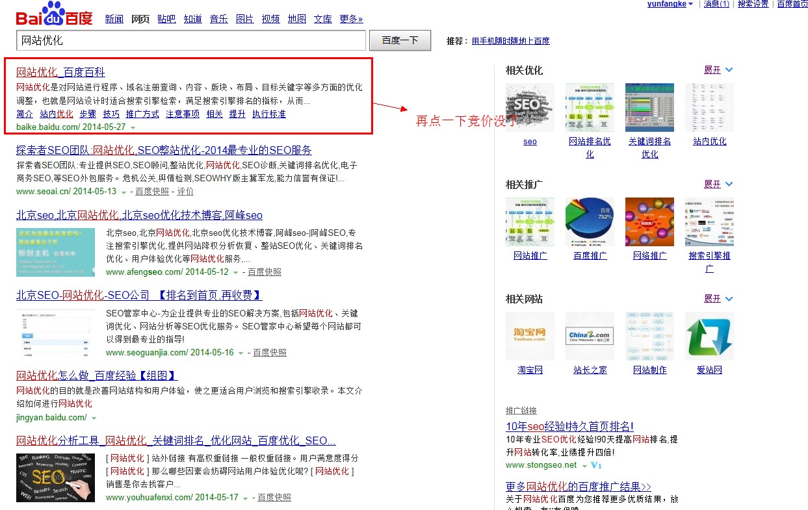Viewport: 808px width, 510px height.
Task: Open 百度快照 for the seoai.cn result
Action: tap(151, 192)
